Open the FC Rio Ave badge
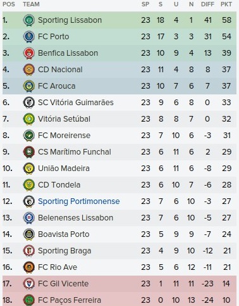 click(29, 267)
